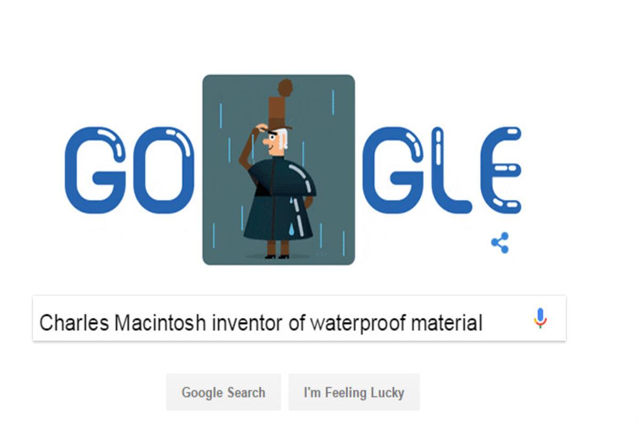Image resolution: width=639 pixels, height=426 pixels.
Task: Open the Charles Macintosh rainy doodle illustration
Action: (278, 170)
